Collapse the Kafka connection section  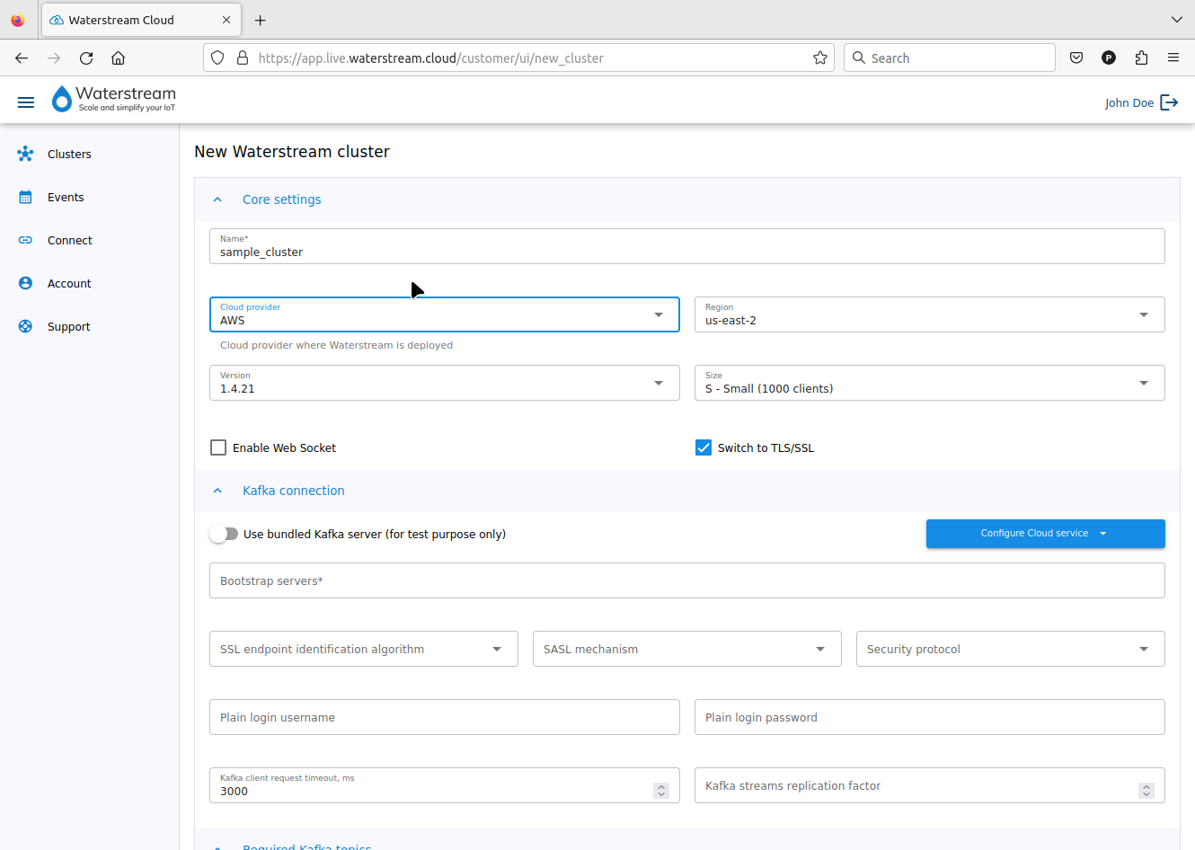pyautogui.click(x=217, y=491)
